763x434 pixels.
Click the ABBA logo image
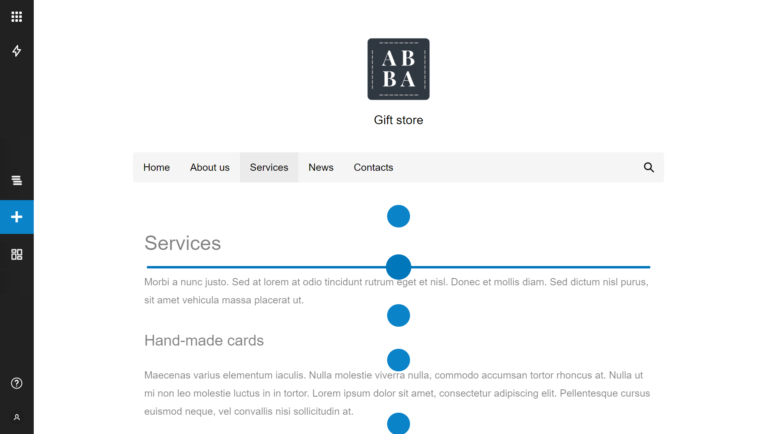click(398, 69)
